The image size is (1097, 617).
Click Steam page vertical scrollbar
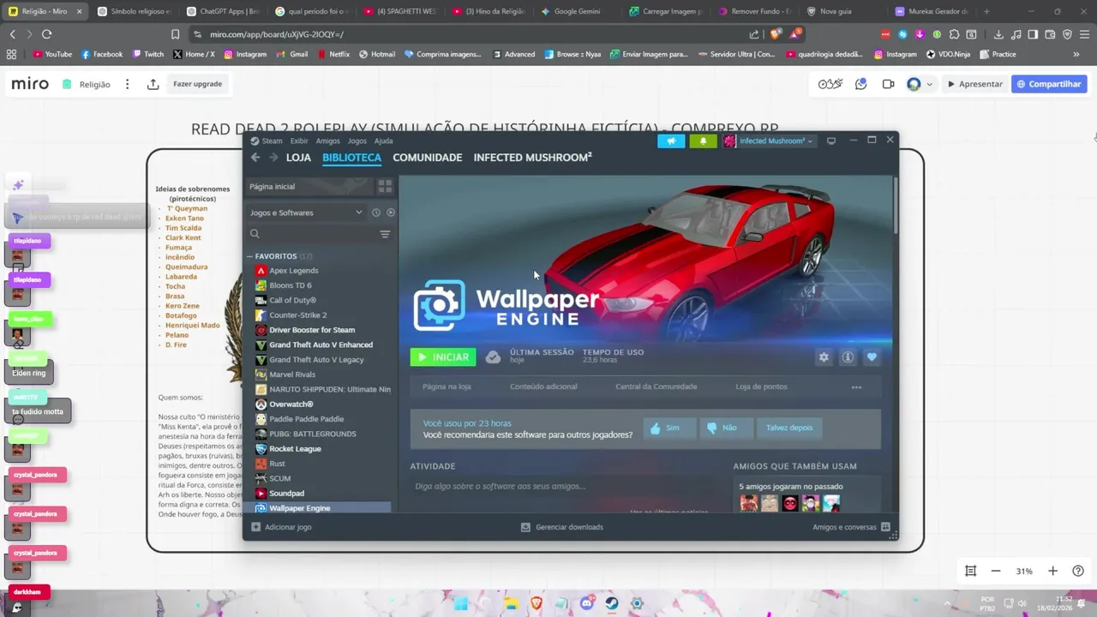tap(896, 206)
